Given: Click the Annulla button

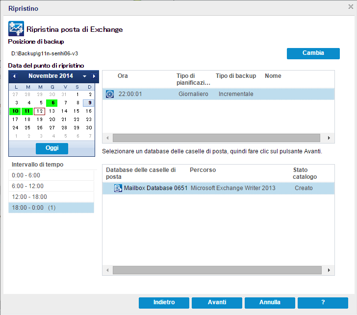Looking at the screenshot, I should click(270, 303).
